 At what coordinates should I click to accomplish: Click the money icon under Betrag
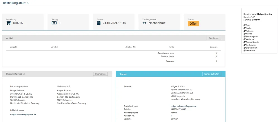point(54,23)
